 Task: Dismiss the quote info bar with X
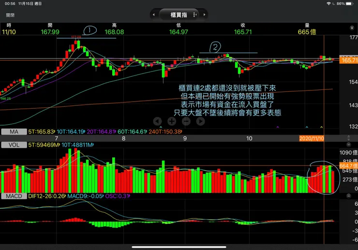pyautogui.click(x=352, y=28)
